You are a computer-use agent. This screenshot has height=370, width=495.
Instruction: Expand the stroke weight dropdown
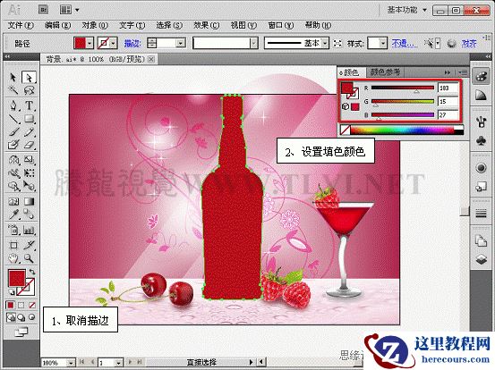click(181, 43)
